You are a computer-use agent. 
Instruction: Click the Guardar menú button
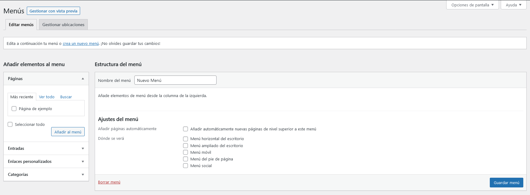tap(506, 183)
